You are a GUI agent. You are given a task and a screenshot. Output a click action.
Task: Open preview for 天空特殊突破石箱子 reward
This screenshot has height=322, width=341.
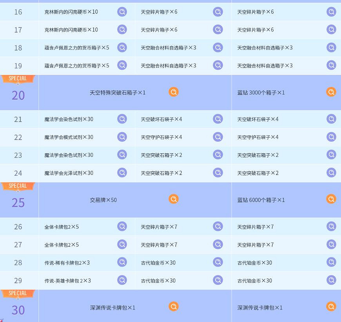[174, 92]
